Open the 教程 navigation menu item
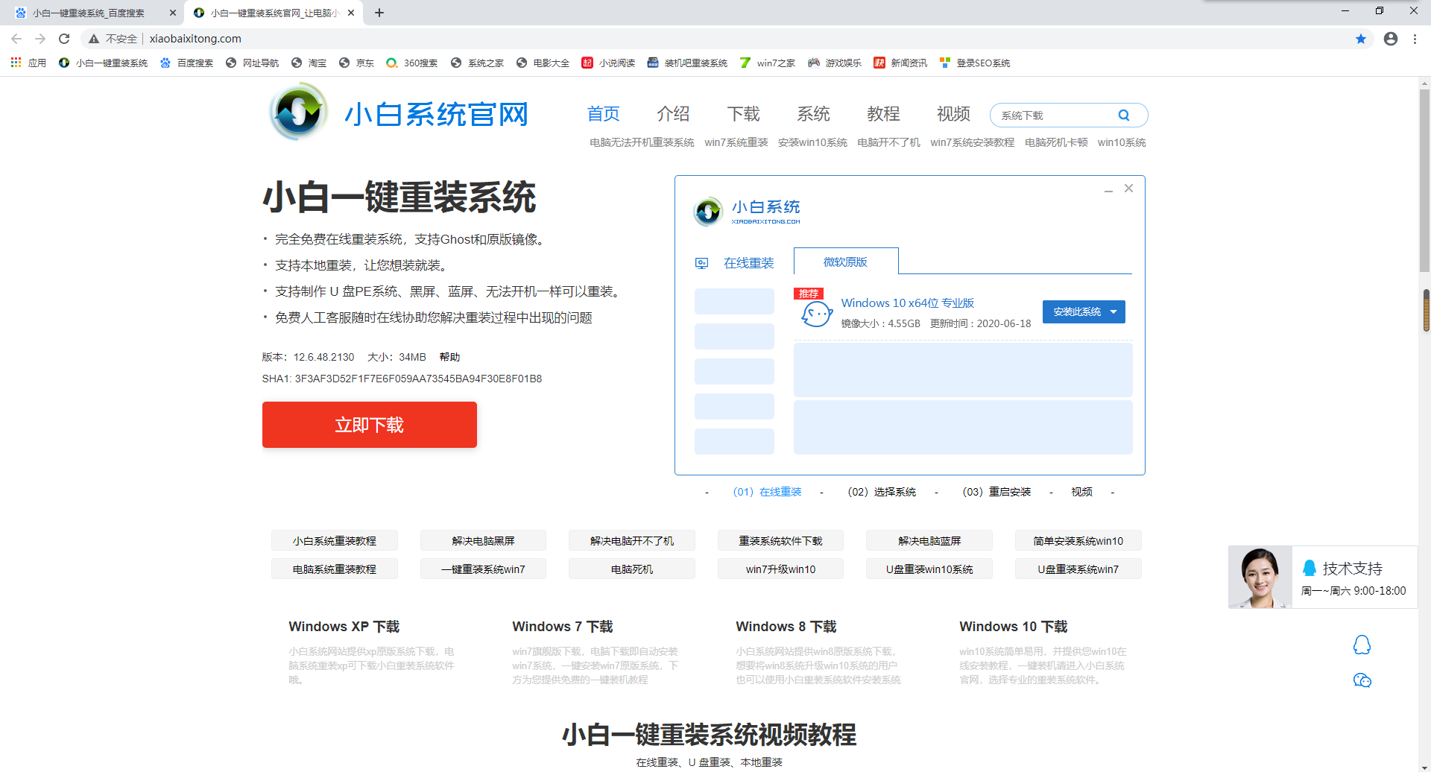Viewport: 1431px width, 772px height. coord(883,114)
